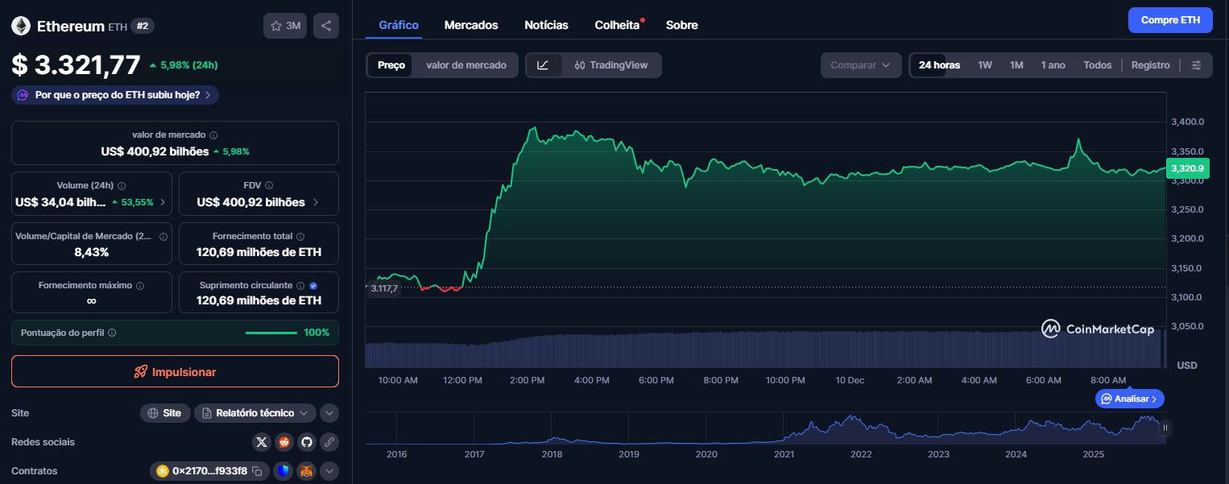Click the Compre ETH button

[x=1170, y=19]
